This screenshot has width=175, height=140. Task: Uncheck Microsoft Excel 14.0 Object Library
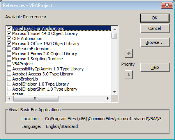coord(9,33)
